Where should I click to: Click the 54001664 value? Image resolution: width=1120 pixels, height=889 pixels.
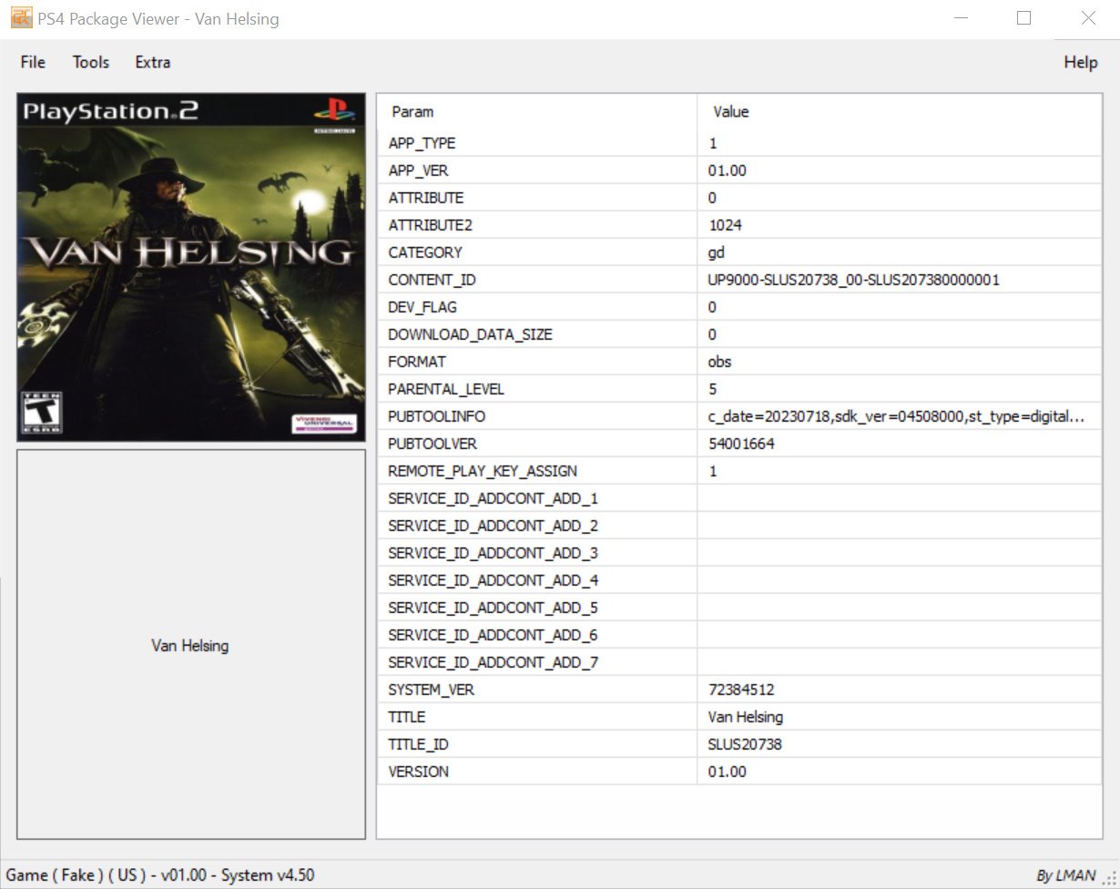pyautogui.click(x=900, y=444)
